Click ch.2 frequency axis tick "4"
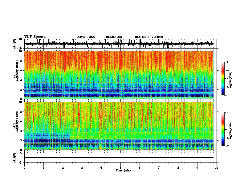Screen dimensions: 244x188 (x=21, y=131)
